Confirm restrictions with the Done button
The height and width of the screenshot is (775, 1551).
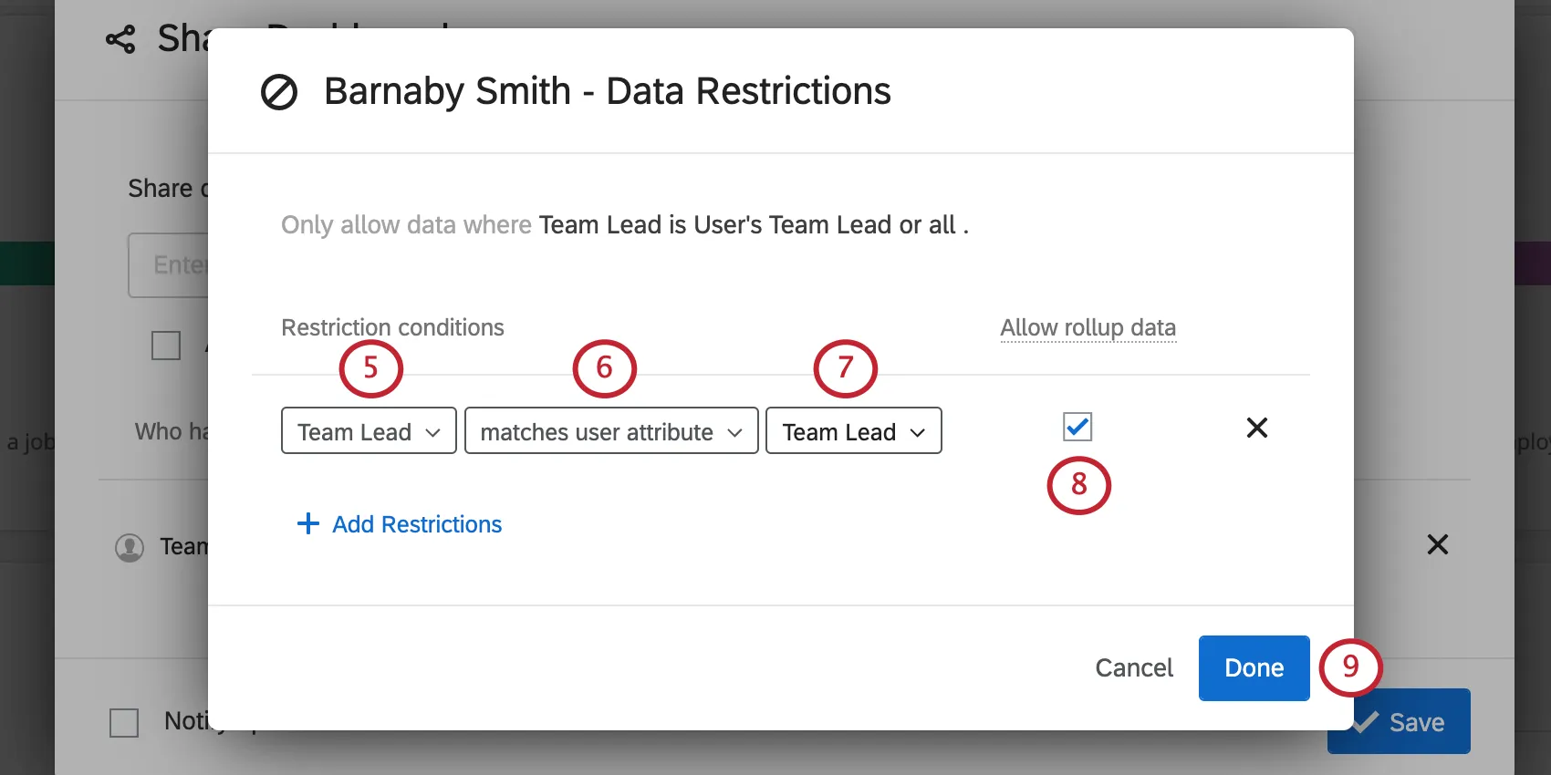pos(1254,668)
